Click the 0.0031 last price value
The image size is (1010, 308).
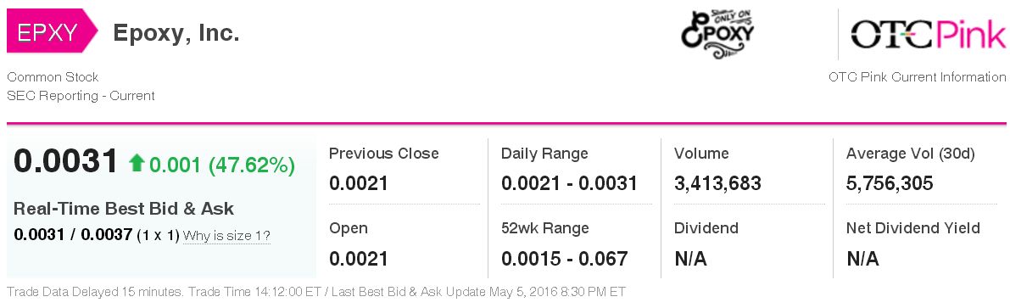[x=66, y=161]
